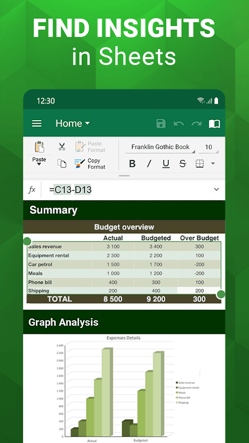Copy selection using the copy icon
Image resolution: width=249 pixels, height=443 pixels.
(x=62, y=163)
